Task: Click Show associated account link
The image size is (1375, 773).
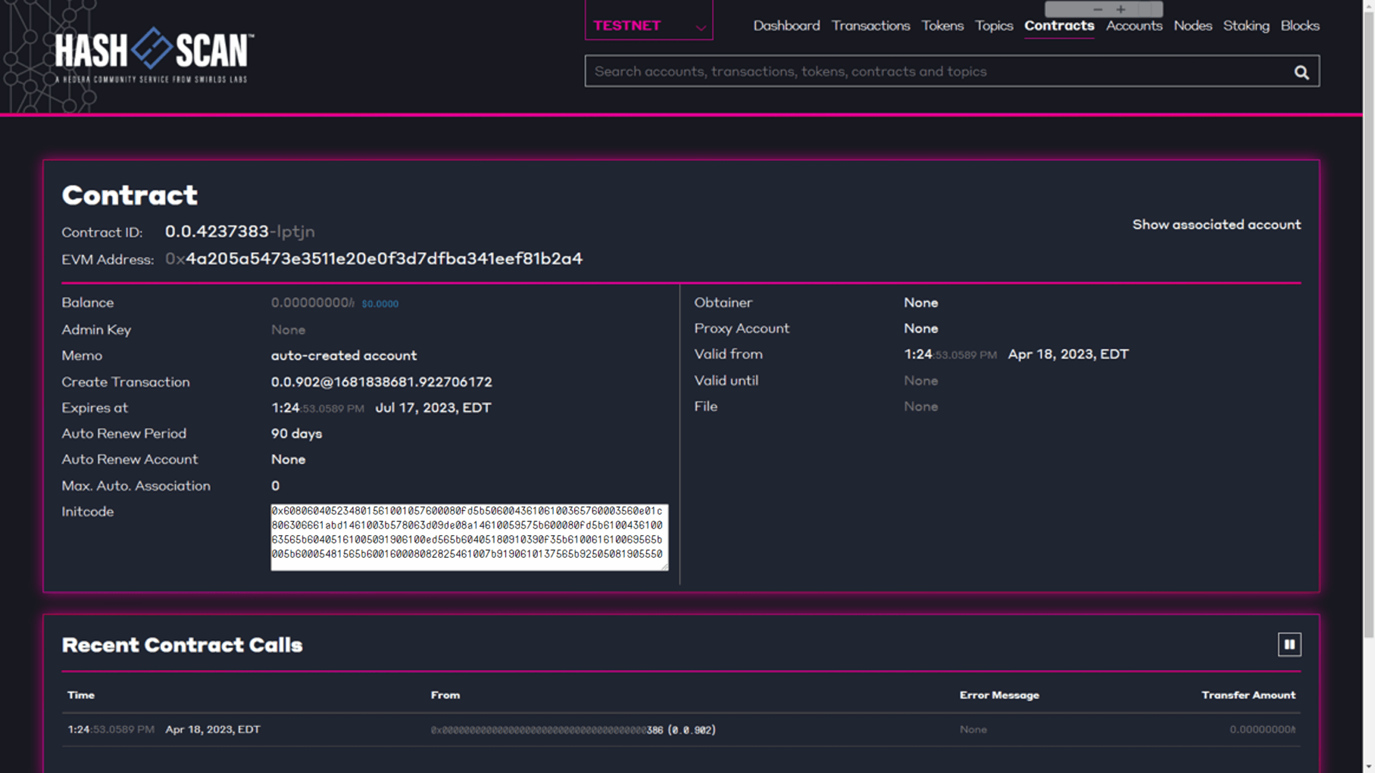Action: click(x=1216, y=224)
